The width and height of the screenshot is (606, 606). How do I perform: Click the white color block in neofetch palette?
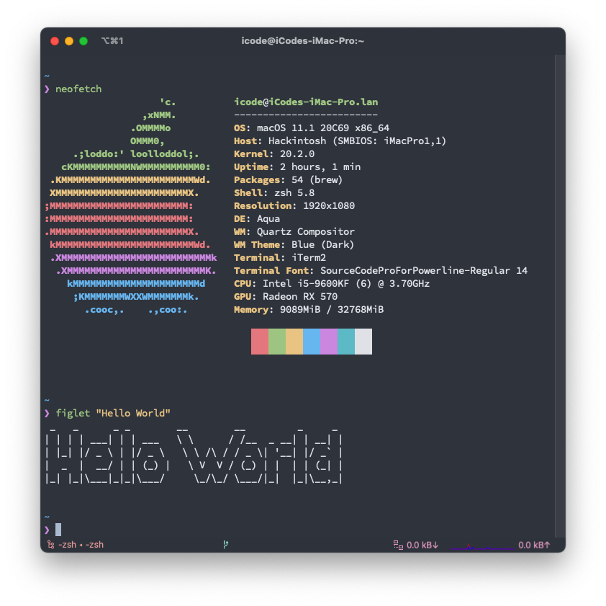(x=363, y=342)
